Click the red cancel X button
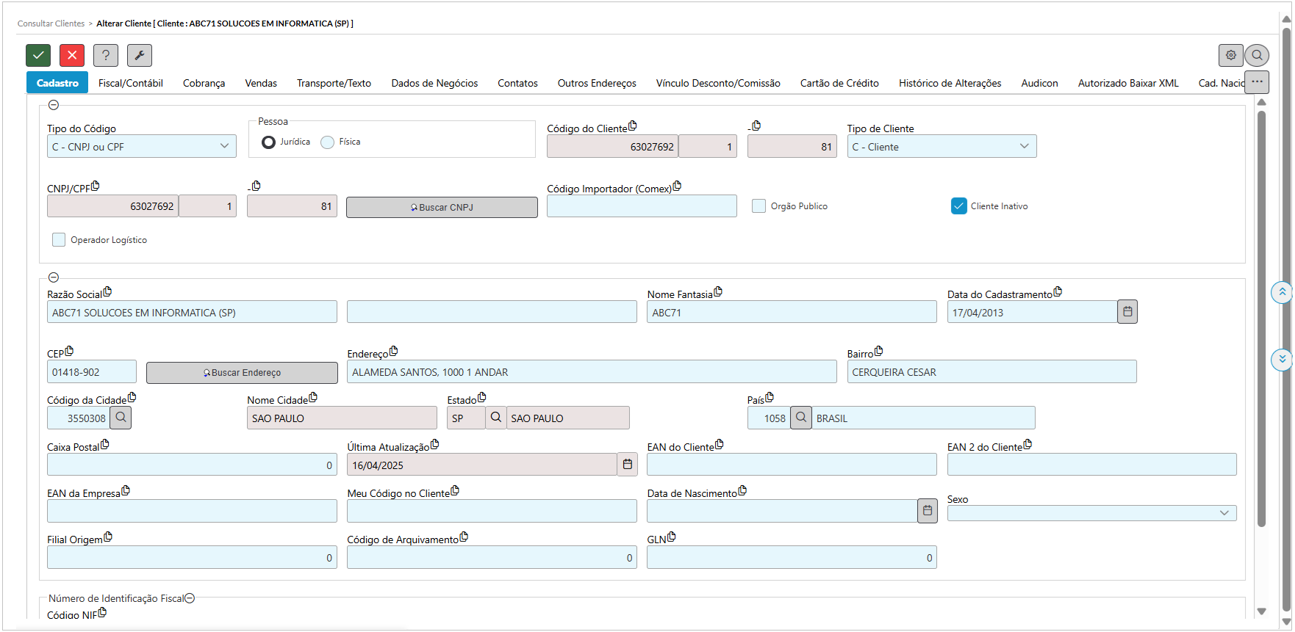This screenshot has height=632, width=1295. pyautogui.click(x=72, y=55)
